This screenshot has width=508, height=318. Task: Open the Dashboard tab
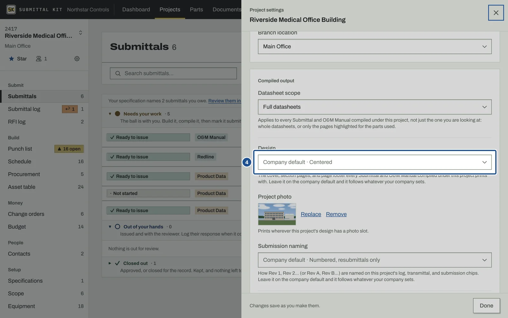(136, 10)
